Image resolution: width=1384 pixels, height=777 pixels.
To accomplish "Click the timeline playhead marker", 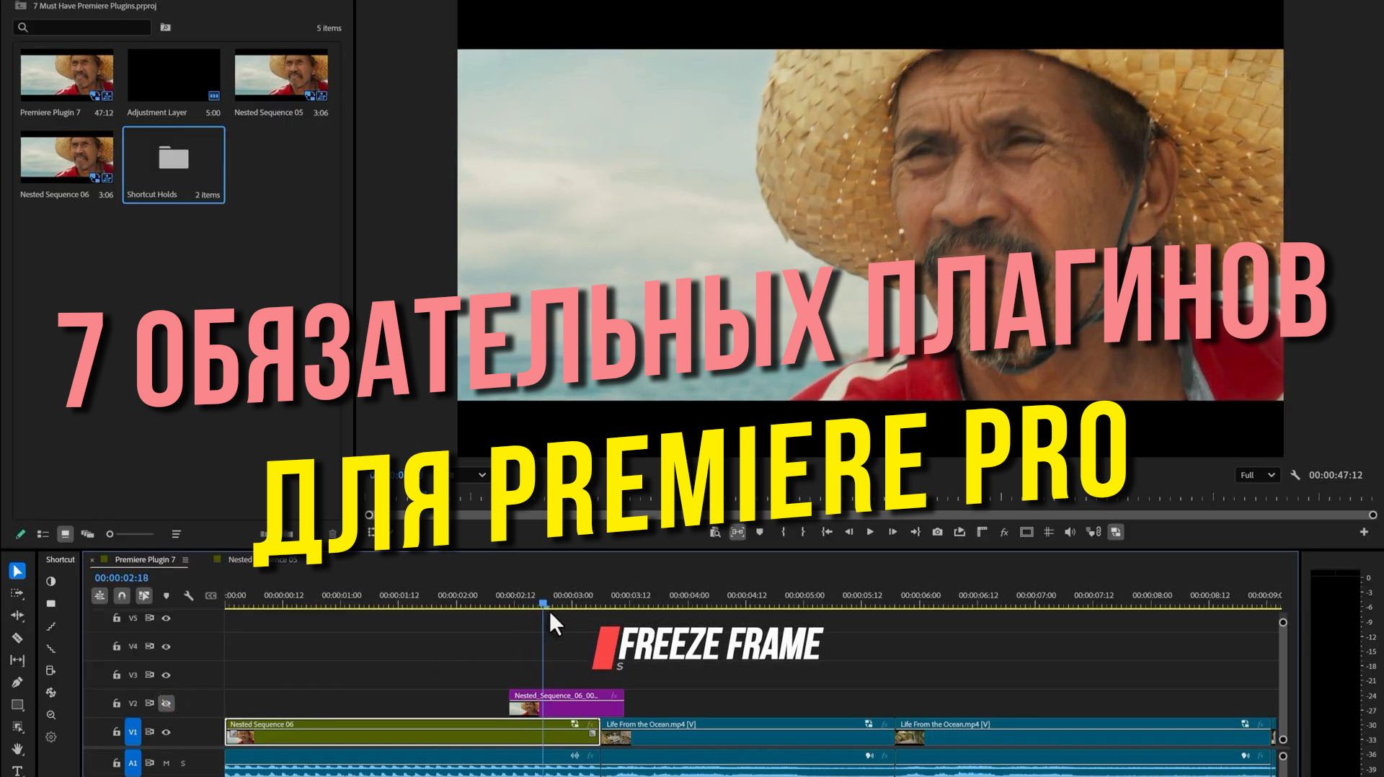I will point(543,603).
